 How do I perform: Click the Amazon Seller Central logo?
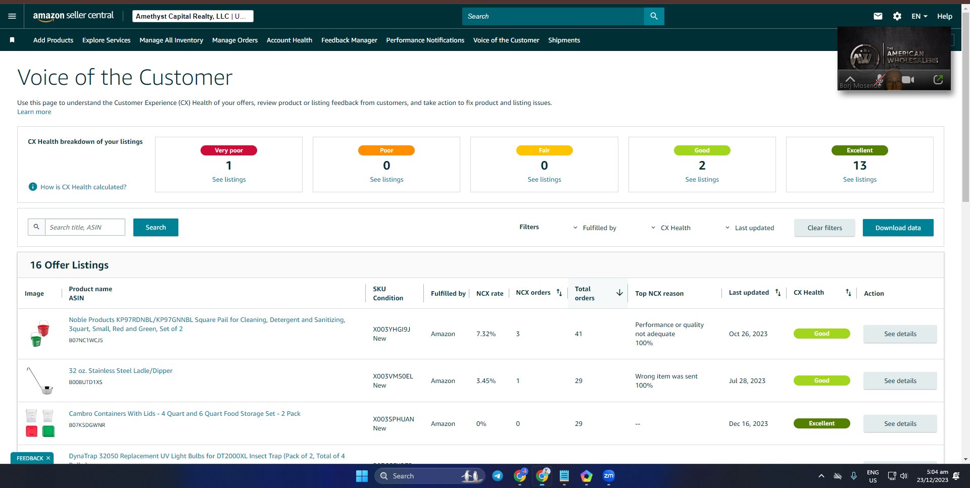click(x=73, y=16)
